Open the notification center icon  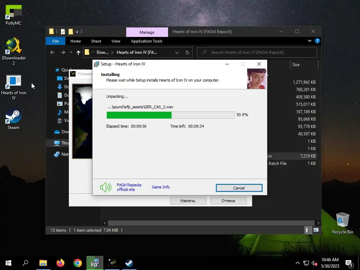(349, 263)
